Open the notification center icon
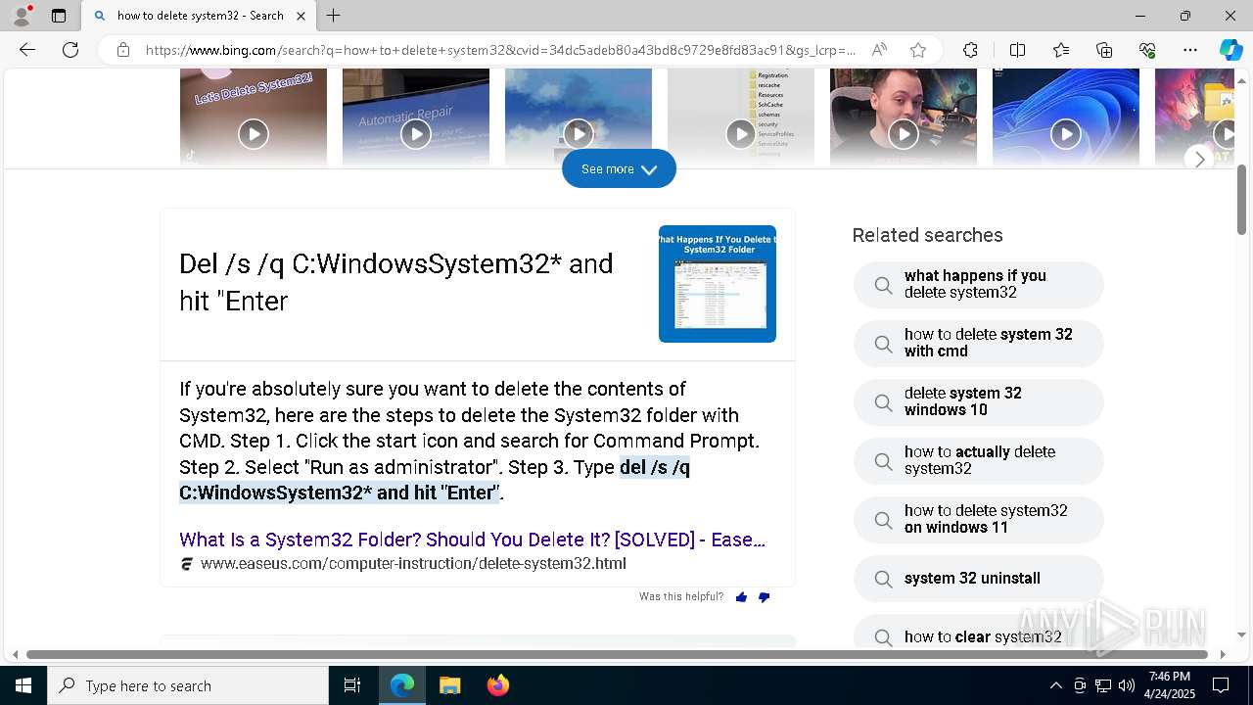 coord(1221,685)
